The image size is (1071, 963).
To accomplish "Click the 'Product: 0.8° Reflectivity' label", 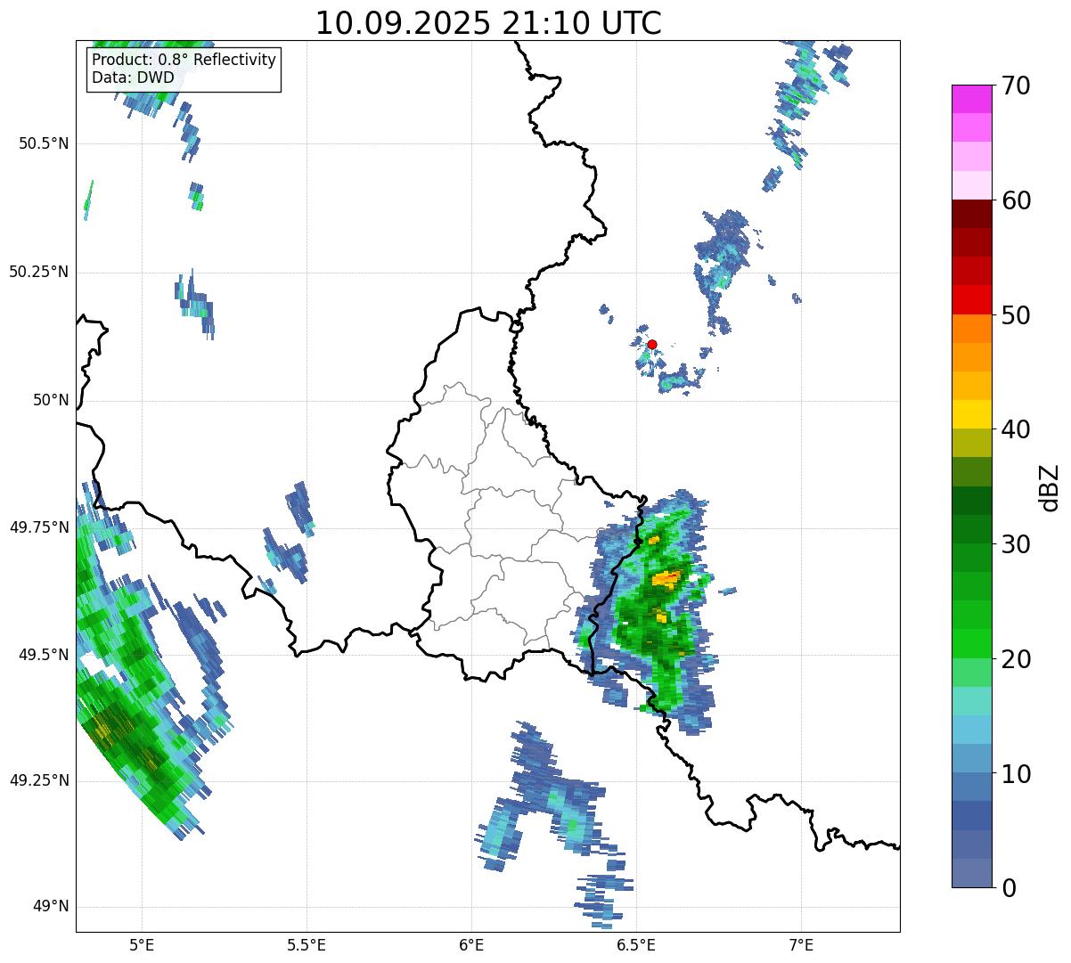I will 184,60.
